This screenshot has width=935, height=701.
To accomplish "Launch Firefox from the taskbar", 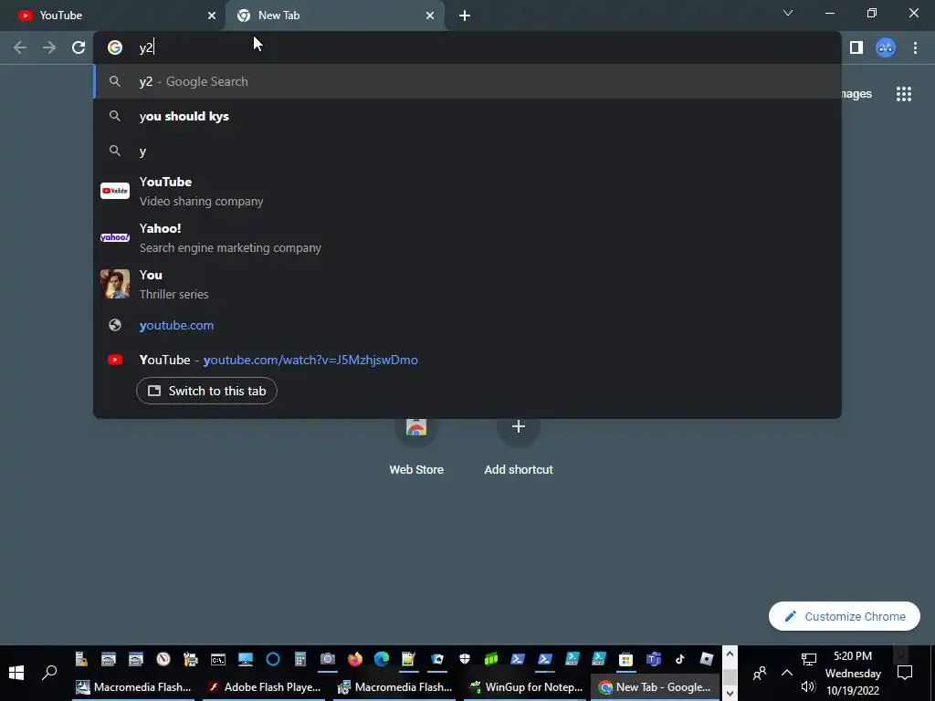I will coord(355,659).
